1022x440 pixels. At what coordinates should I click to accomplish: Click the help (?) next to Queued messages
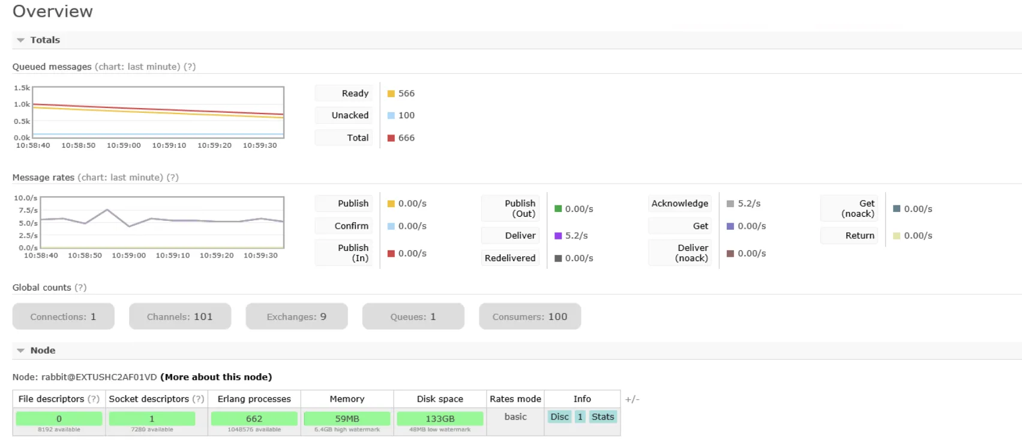pos(190,67)
